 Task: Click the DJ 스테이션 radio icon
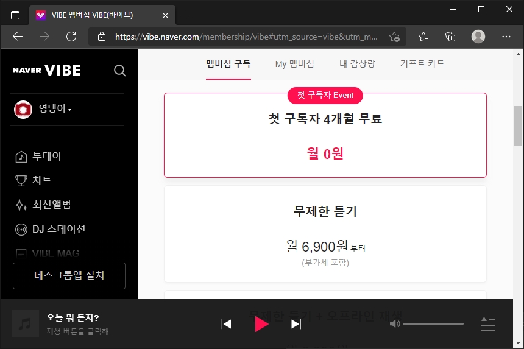pyautogui.click(x=21, y=230)
